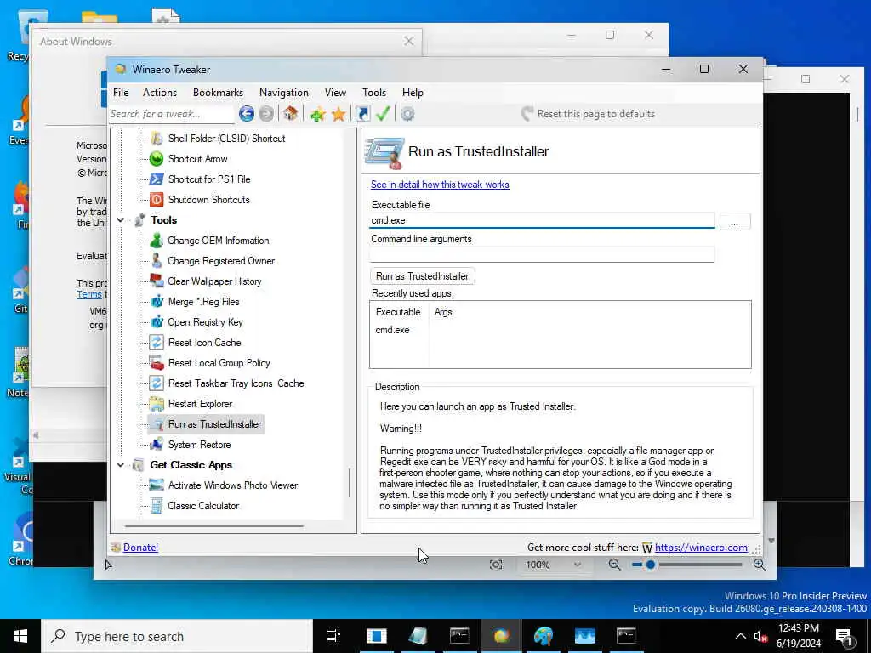The image size is (871, 653).
Task: Click the green checkmark toolbar icon
Action: [383, 114]
